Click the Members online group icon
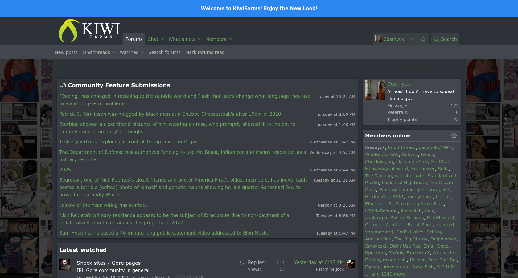The width and height of the screenshot is (518, 278). 454,135
